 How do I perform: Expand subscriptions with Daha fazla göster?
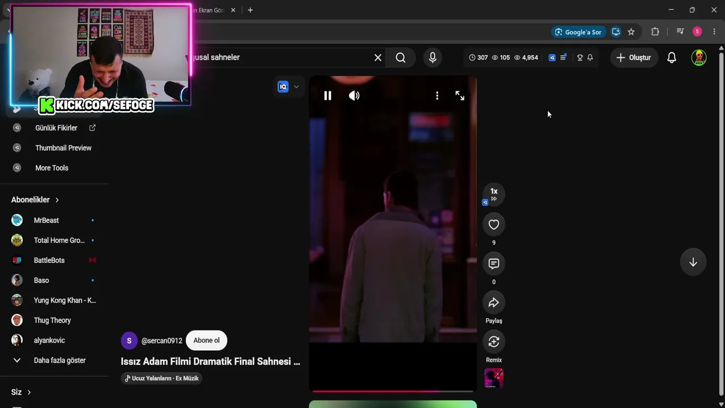[x=54, y=360]
